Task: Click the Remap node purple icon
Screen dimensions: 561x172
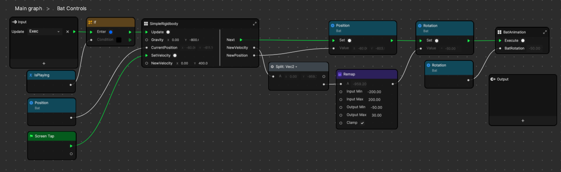Action: point(340,74)
